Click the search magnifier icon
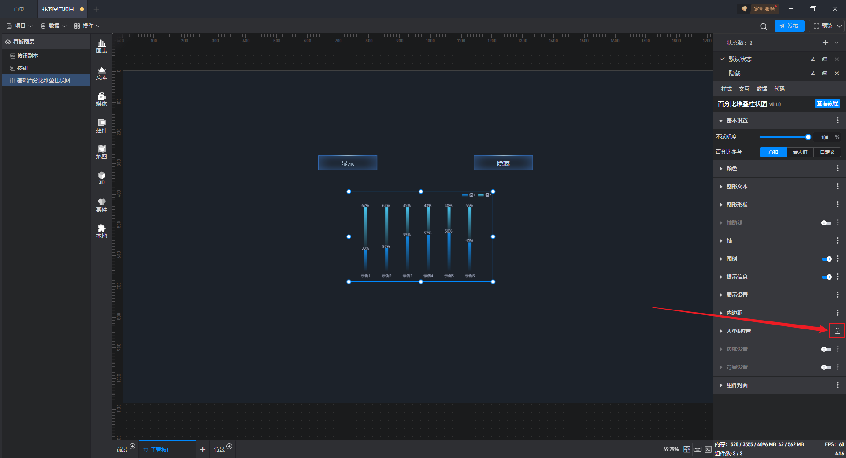The height and width of the screenshot is (458, 846). (x=763, y=26)
